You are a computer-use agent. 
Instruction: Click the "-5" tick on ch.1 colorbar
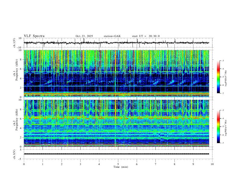[x=223, y=77]
